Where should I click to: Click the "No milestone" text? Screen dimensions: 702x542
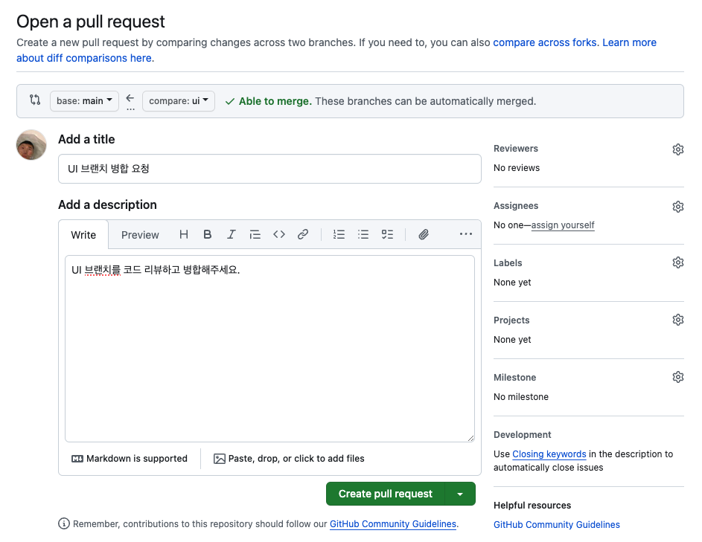coord(520,397)
